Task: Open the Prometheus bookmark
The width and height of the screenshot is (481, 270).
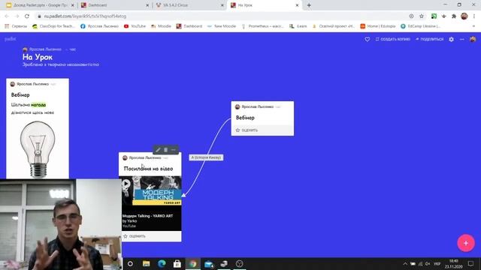Action: [x=262, y=26]
